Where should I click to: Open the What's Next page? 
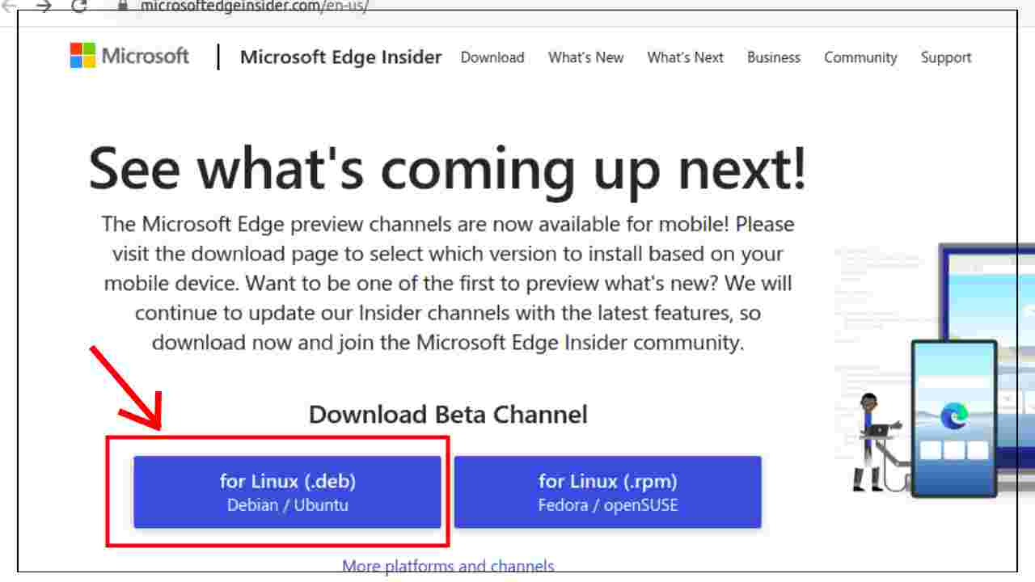tap(685, 57)
